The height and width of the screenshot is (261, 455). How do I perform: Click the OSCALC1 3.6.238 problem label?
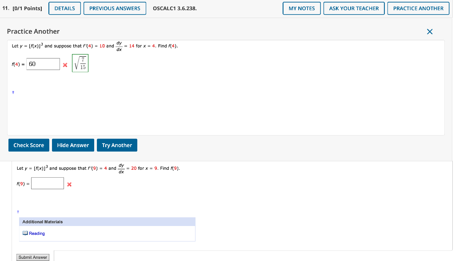tap(175, 8)
